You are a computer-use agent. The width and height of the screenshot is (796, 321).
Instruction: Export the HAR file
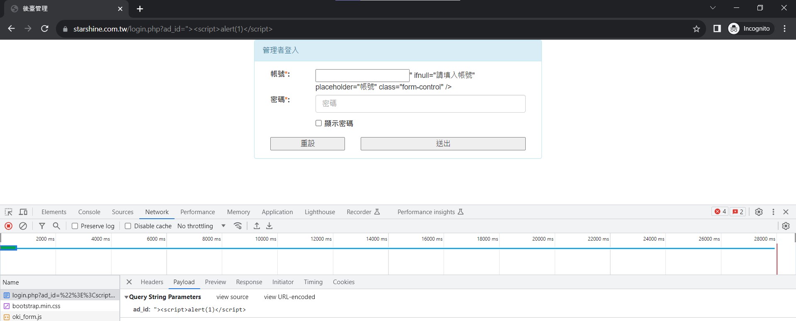269,226
